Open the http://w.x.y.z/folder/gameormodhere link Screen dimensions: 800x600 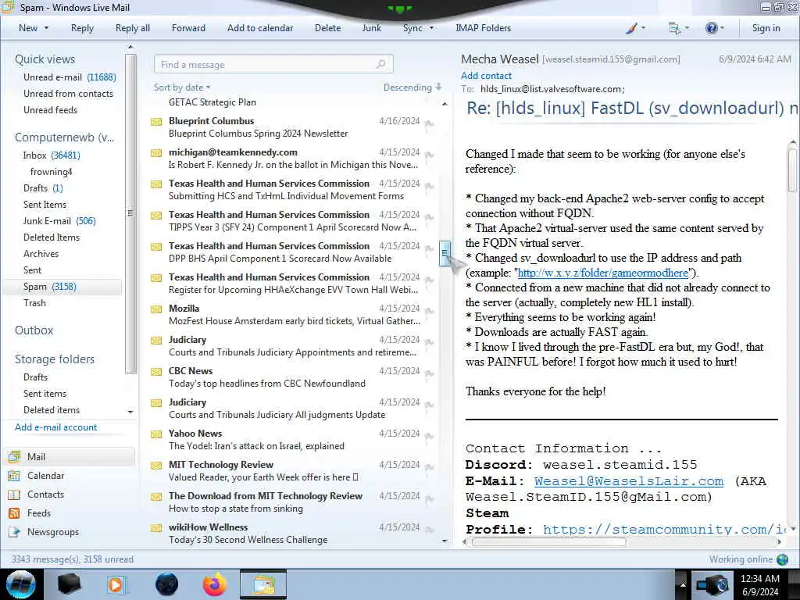602,273
